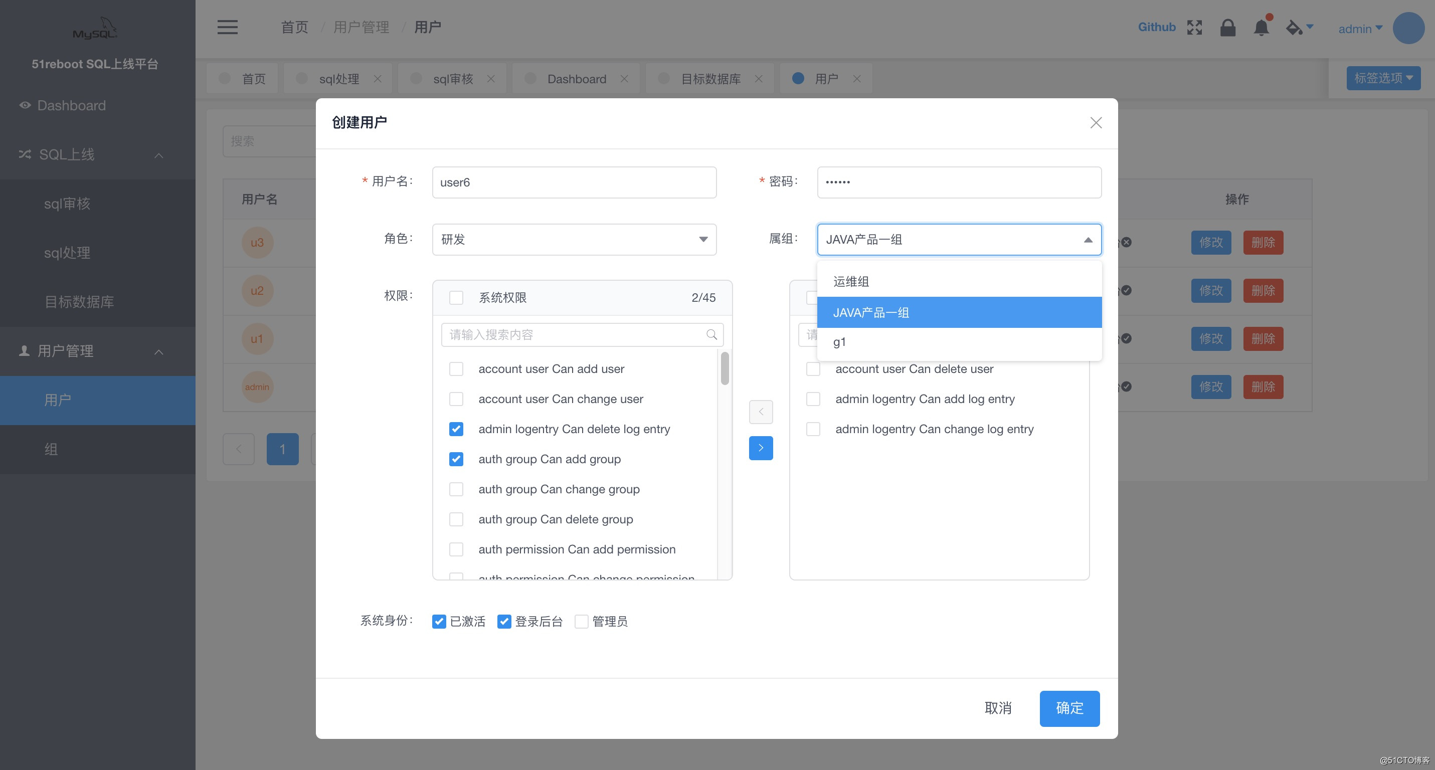The image size is (1435, 770).
Task: Open the Github link
Action: coord(1156,27)
